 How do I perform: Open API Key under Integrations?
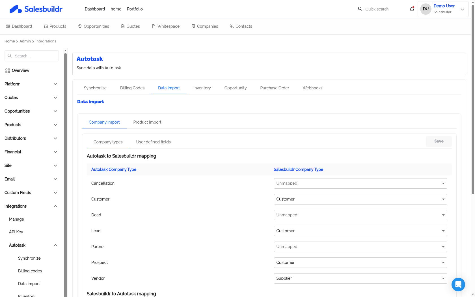[x=16, y=232]
